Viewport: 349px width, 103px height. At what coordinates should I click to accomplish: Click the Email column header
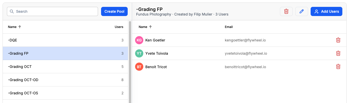229,27
